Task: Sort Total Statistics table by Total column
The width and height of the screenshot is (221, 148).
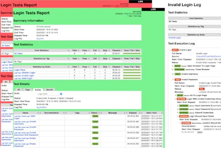Action: [x=75, y=50]
